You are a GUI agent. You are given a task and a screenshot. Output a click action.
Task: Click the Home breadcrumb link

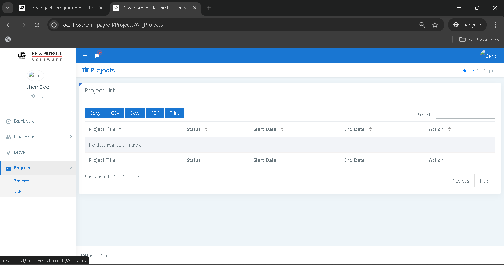click(467, 71)
